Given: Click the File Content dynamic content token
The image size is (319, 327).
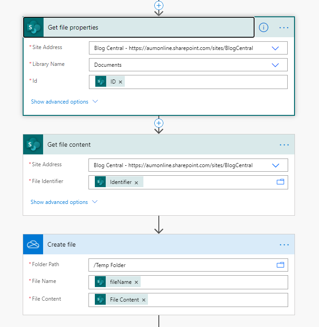Looking at the screenshot, I should click(121, 299).
